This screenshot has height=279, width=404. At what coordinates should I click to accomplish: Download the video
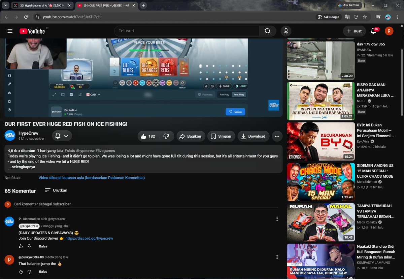coord(253,136)
